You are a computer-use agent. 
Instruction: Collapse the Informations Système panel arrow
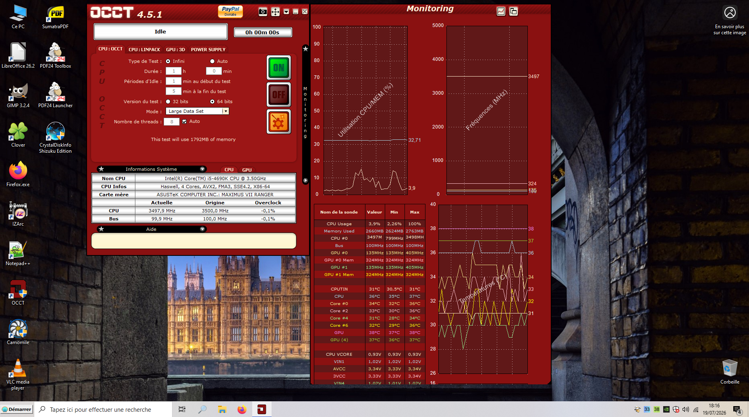202,169
